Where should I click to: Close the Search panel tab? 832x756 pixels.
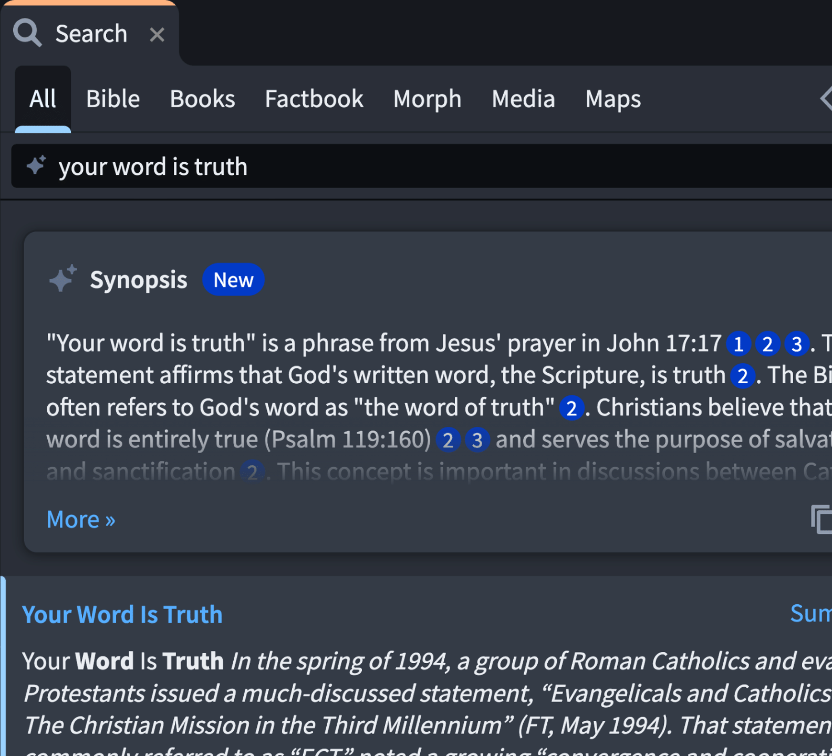click(x=157, y=35)
